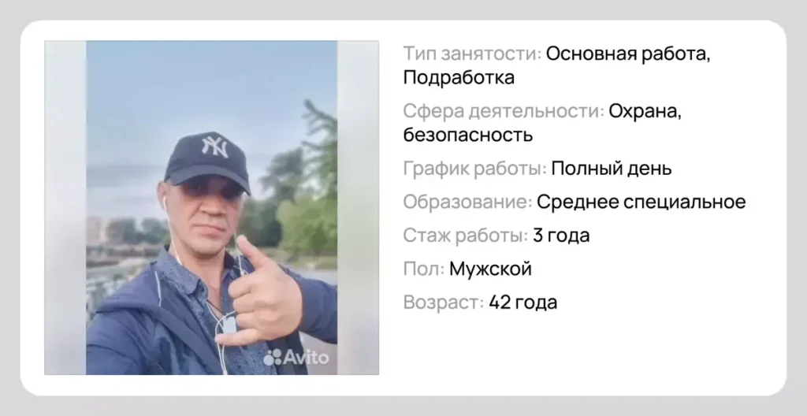The width and height of the screenshot is (807, 416).
Task: Click '3 года' experience value
Action: (561, 236)
